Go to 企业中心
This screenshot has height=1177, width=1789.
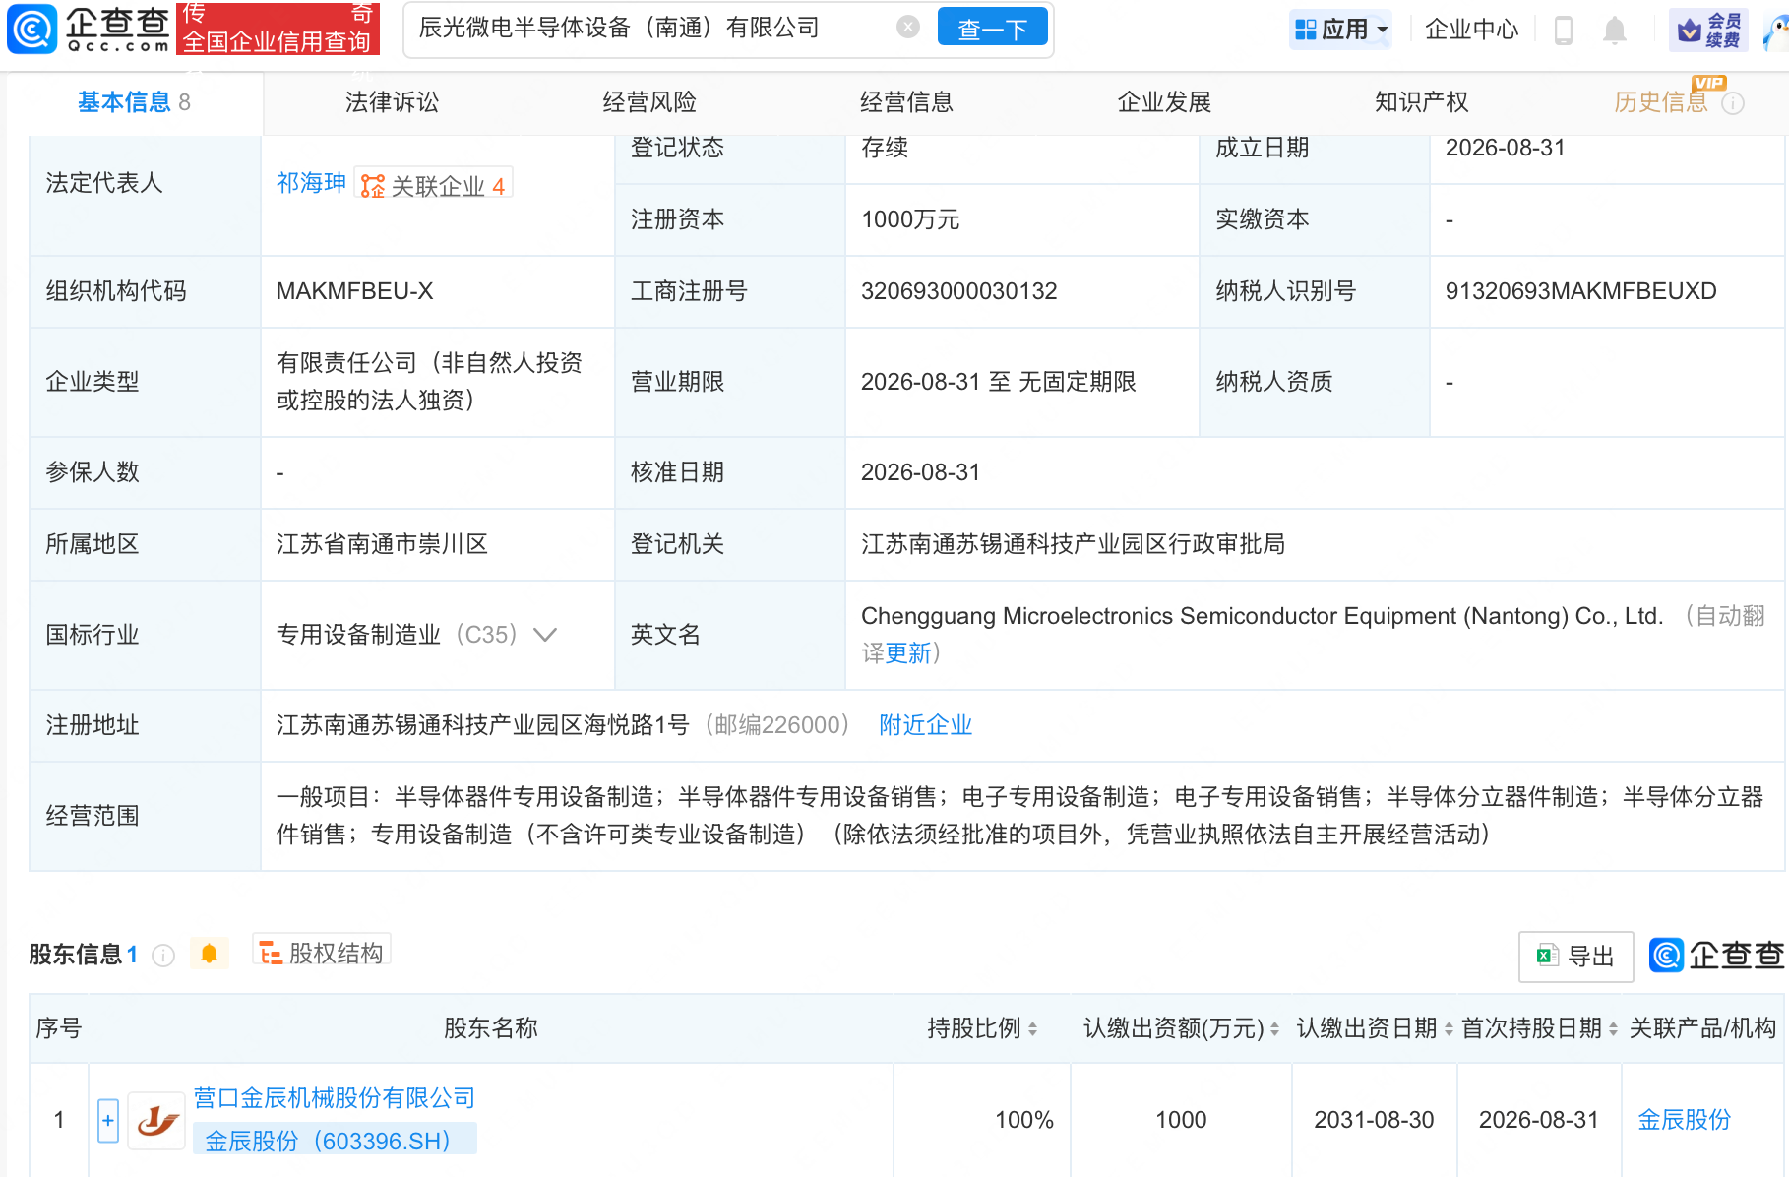click(1471, 30)
